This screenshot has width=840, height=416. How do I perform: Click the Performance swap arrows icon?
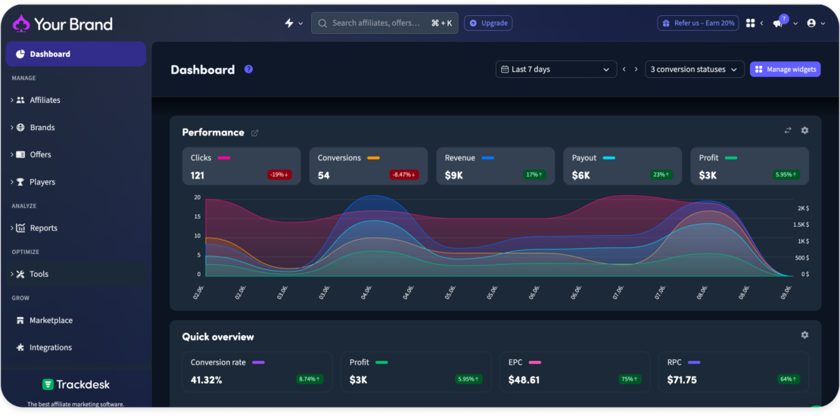788,130
